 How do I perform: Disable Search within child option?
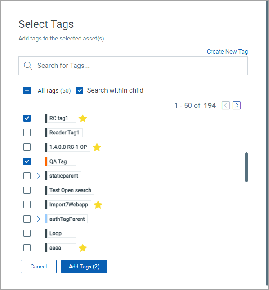[80, 90]
